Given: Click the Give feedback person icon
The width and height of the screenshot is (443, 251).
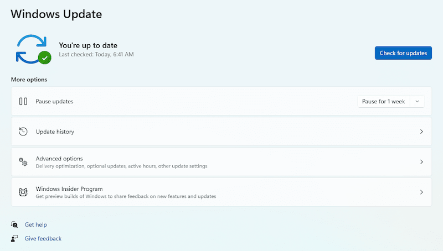Looking at the screenshot, I should [x=14, y=238].
